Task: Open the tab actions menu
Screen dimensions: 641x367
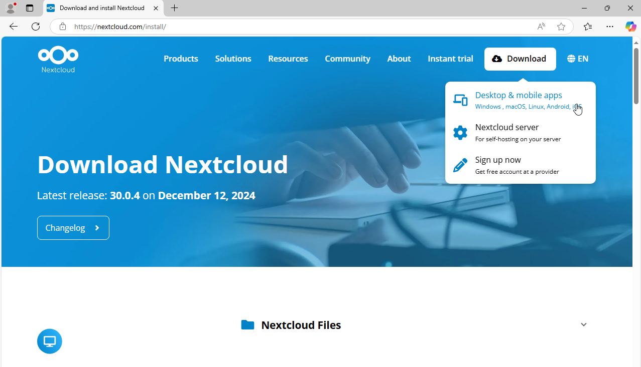Action: [x=30, y=8]
